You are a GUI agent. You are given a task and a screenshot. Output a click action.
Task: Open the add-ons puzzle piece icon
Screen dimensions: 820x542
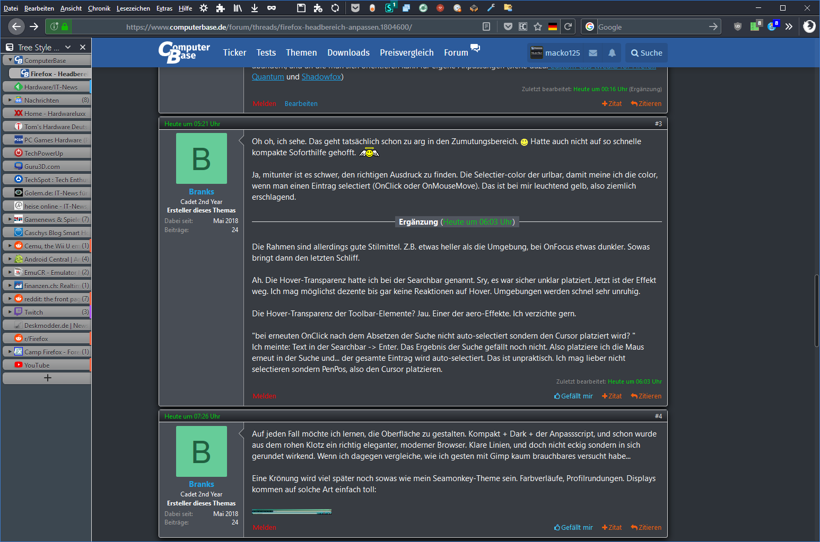[x=221, y=8]
